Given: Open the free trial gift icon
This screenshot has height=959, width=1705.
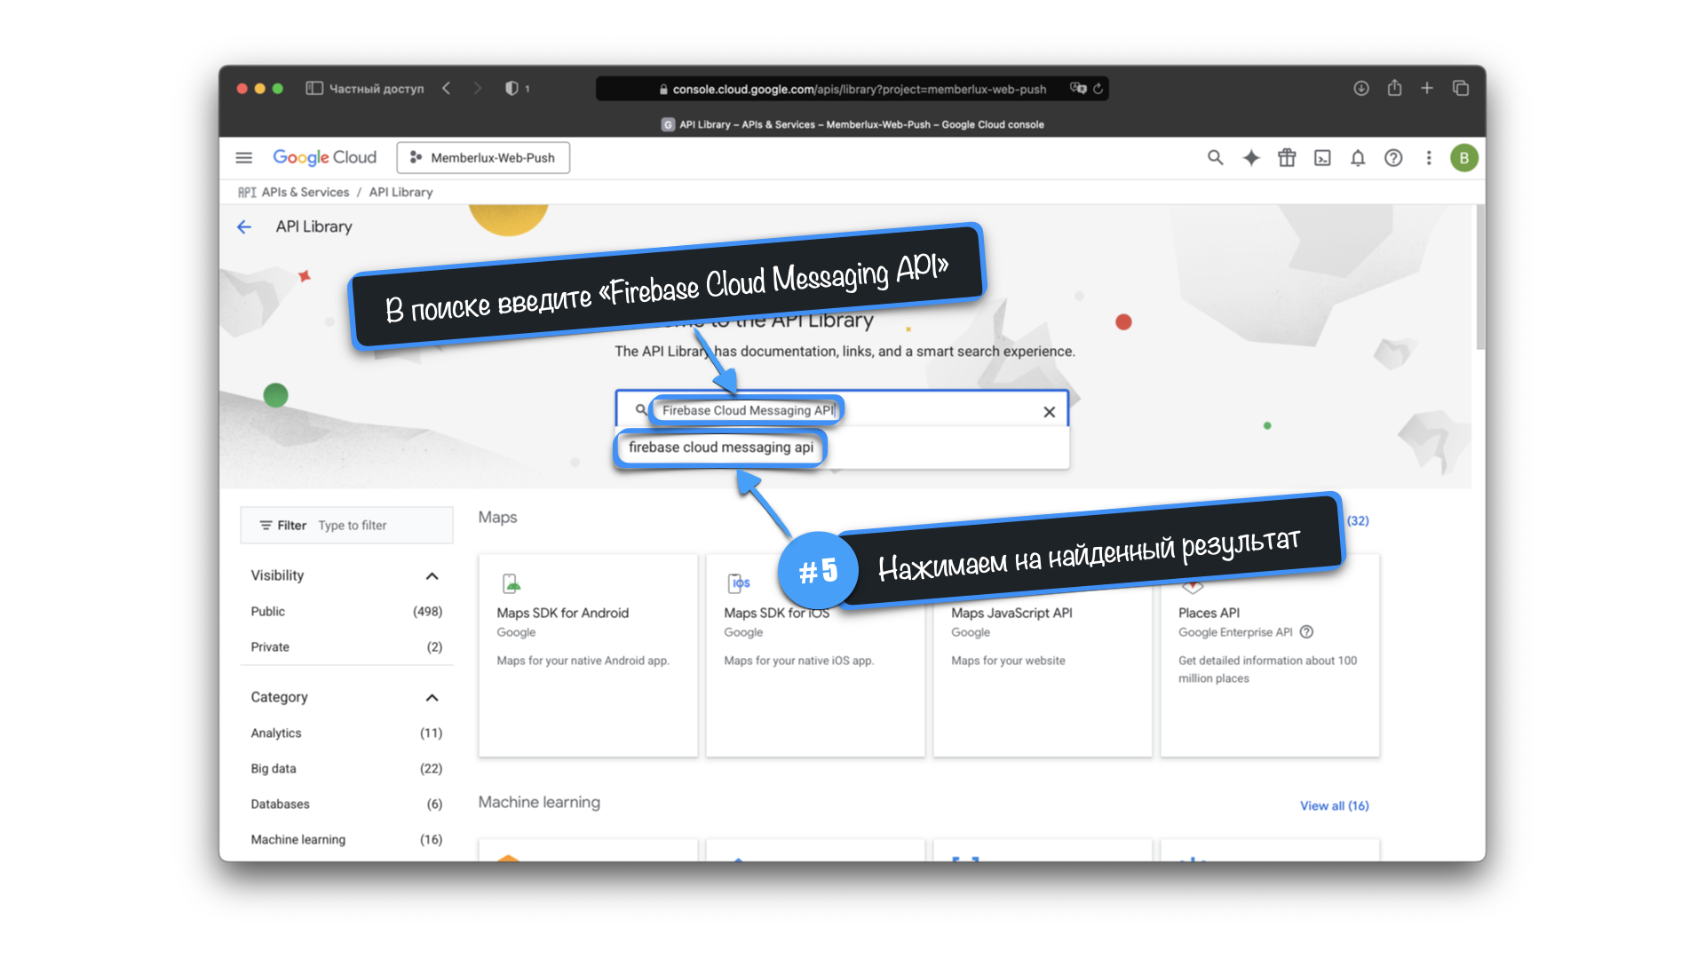Looking at the screenshot, I should 1286,158.
